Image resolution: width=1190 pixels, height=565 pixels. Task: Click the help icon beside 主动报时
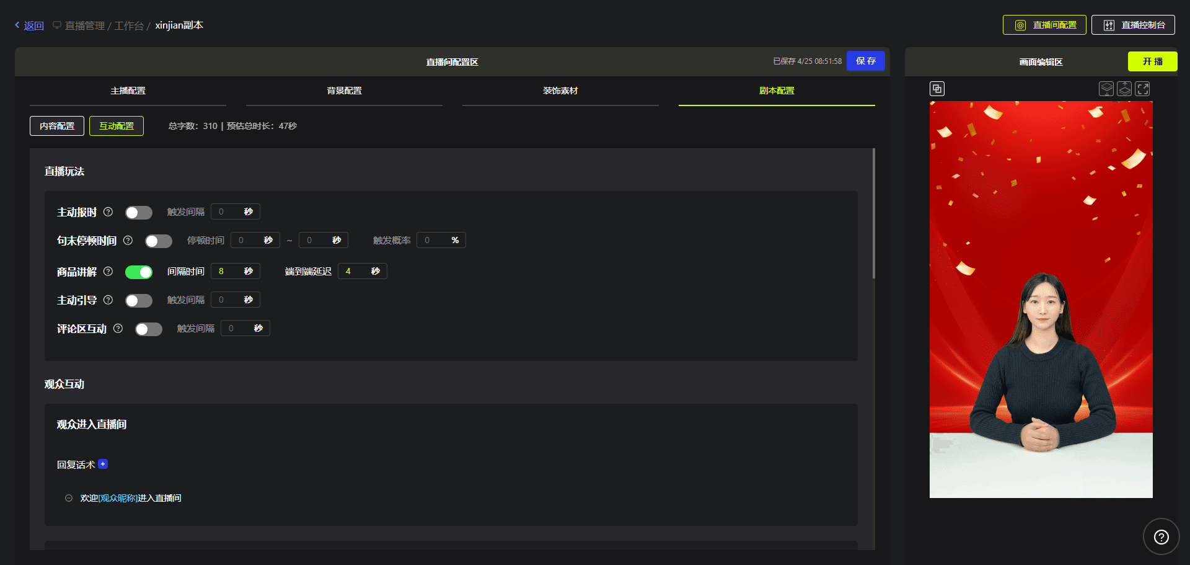tap(108, 212)
